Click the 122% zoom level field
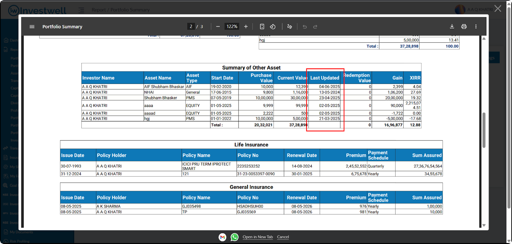This screenshot has width=512, height=244. pos(232,27)
